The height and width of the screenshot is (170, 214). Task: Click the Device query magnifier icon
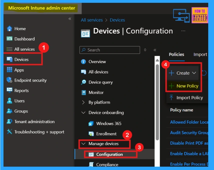coord(83,82)
